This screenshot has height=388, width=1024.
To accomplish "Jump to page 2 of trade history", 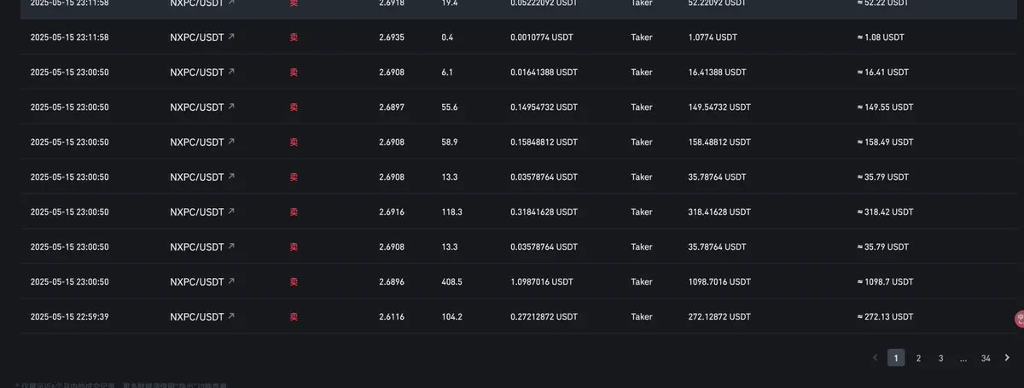I will (918, 358).
